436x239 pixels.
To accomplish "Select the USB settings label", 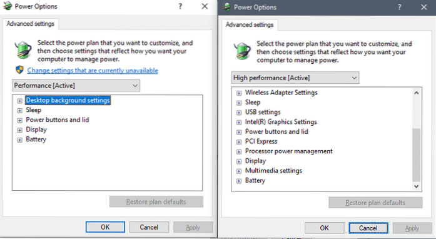I will (x=263, y=112).
